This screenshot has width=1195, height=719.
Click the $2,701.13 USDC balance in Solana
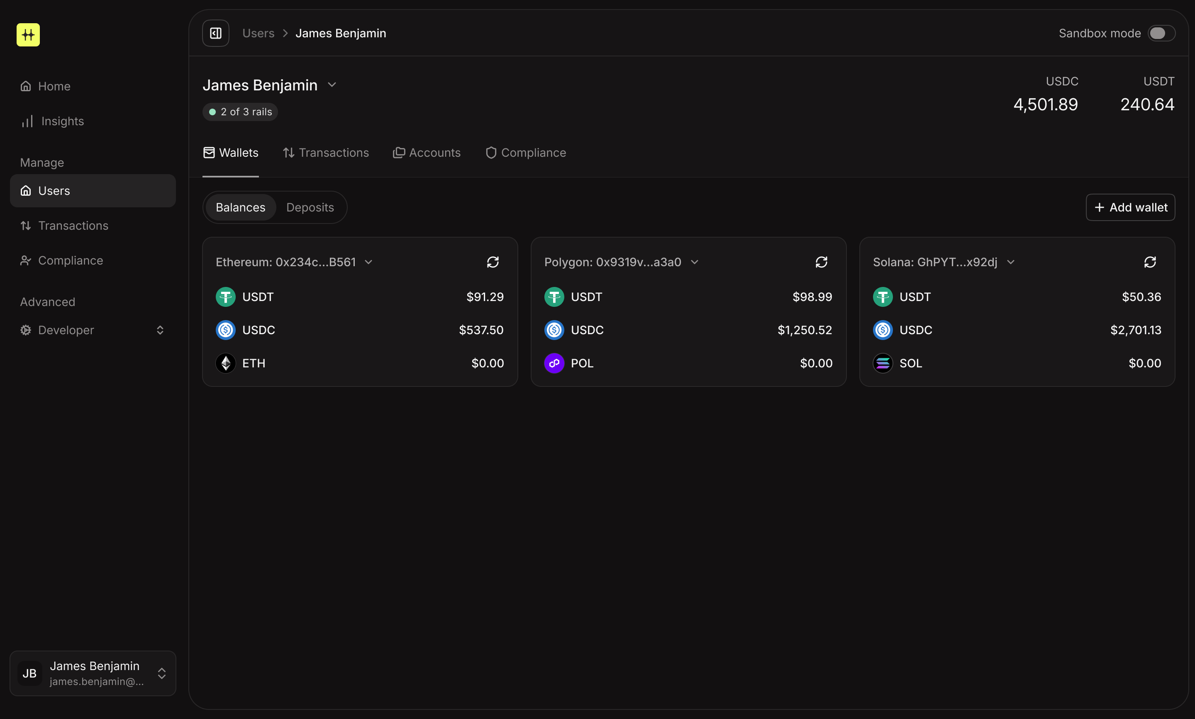[x=1136, y=330]
